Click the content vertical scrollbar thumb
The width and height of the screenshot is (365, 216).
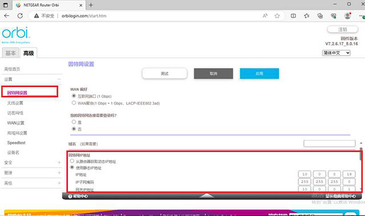tap(361, 153)
